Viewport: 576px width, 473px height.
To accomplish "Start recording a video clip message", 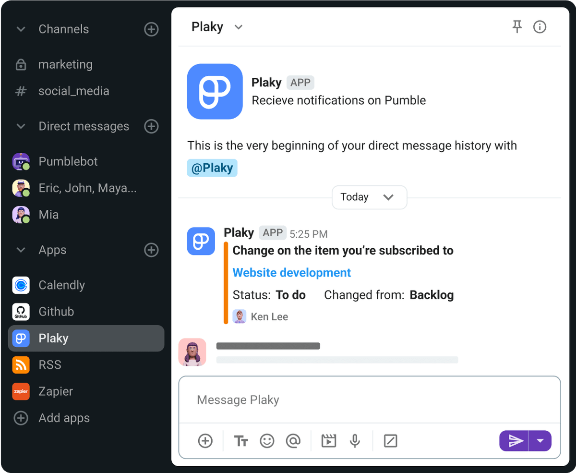I will tap(328, 441).
